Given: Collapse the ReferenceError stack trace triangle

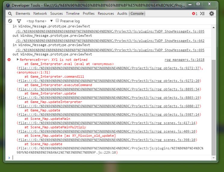Looking at the screenshot, I should tap(18, 59).
